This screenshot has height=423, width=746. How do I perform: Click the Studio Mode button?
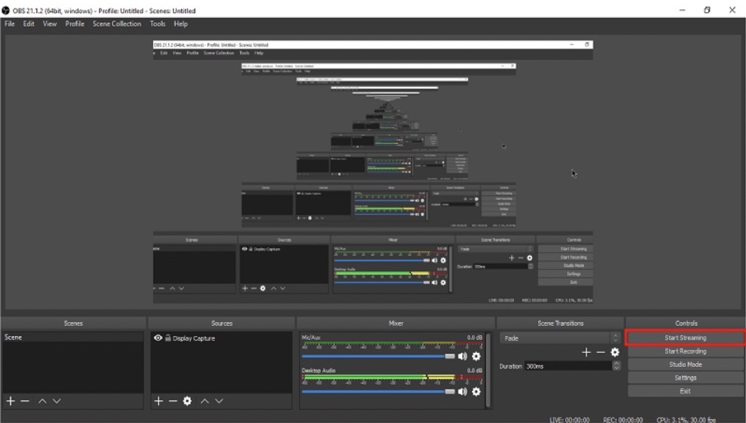[x=685, y=365]
